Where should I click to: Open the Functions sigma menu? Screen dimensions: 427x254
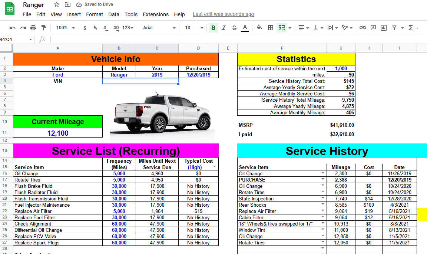click(x=411, y=28)
